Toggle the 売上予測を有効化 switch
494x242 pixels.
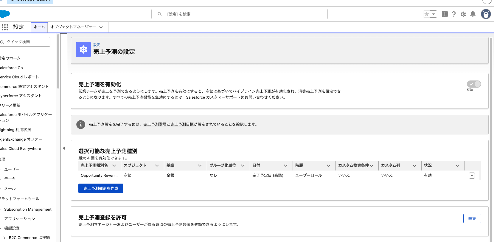pyautogui.click(x=474, y=84)
